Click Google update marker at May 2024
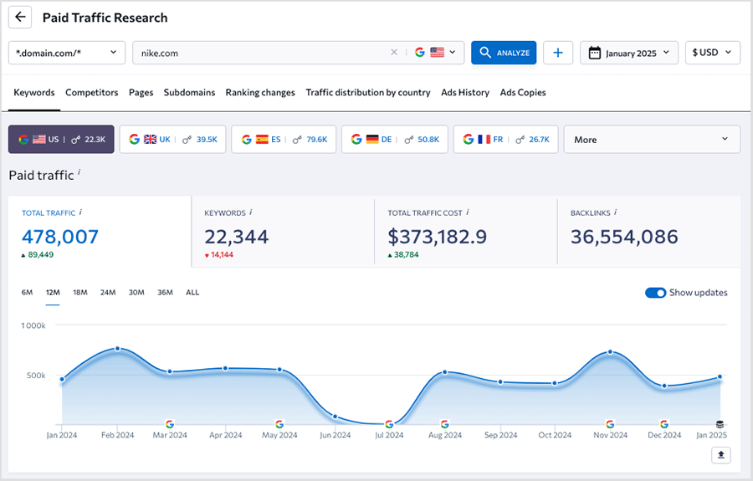 coord(279,424)
